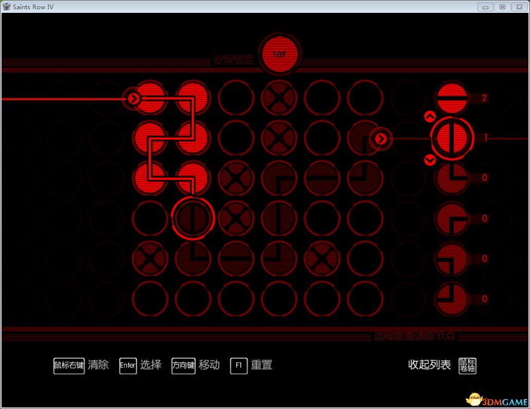Select the vertical pipe node in row 4, column 4
The height and width of the screenshot is (409, 530).
point(279,218)
